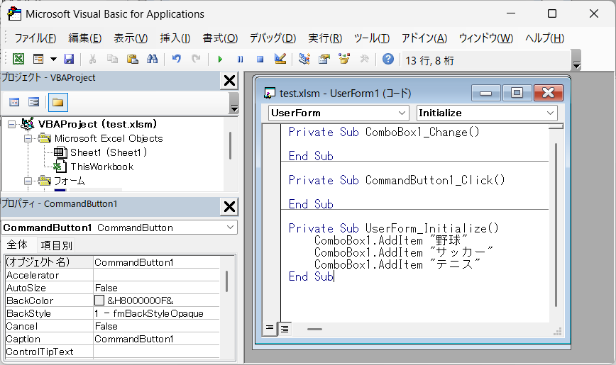Click View Code icon in project panel
Screen dimensions: 616x365
click(14, 103)
